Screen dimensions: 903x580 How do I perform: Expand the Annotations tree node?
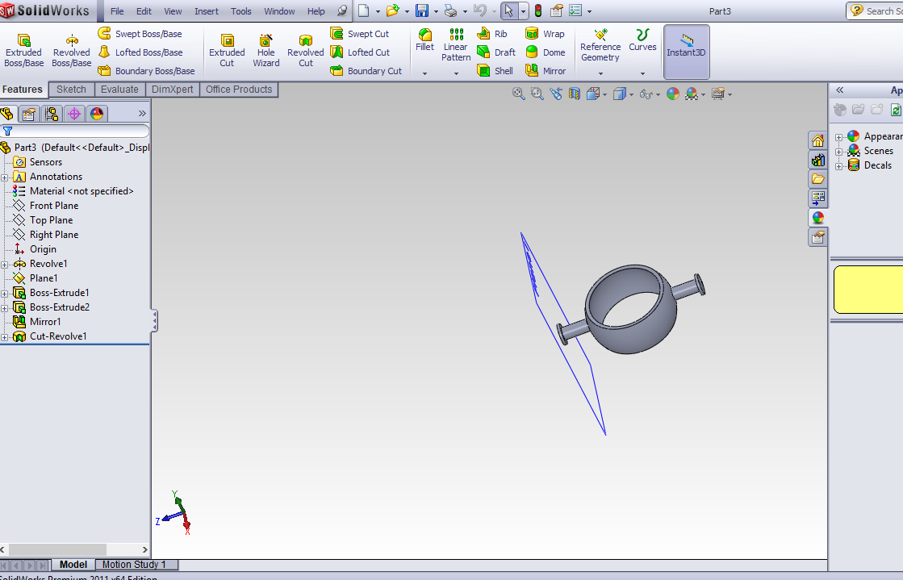5,177
